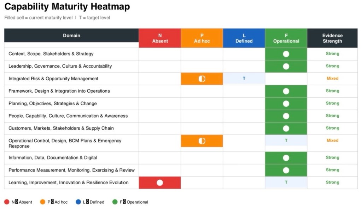Click the N Absent column header

tap(160, 38)
